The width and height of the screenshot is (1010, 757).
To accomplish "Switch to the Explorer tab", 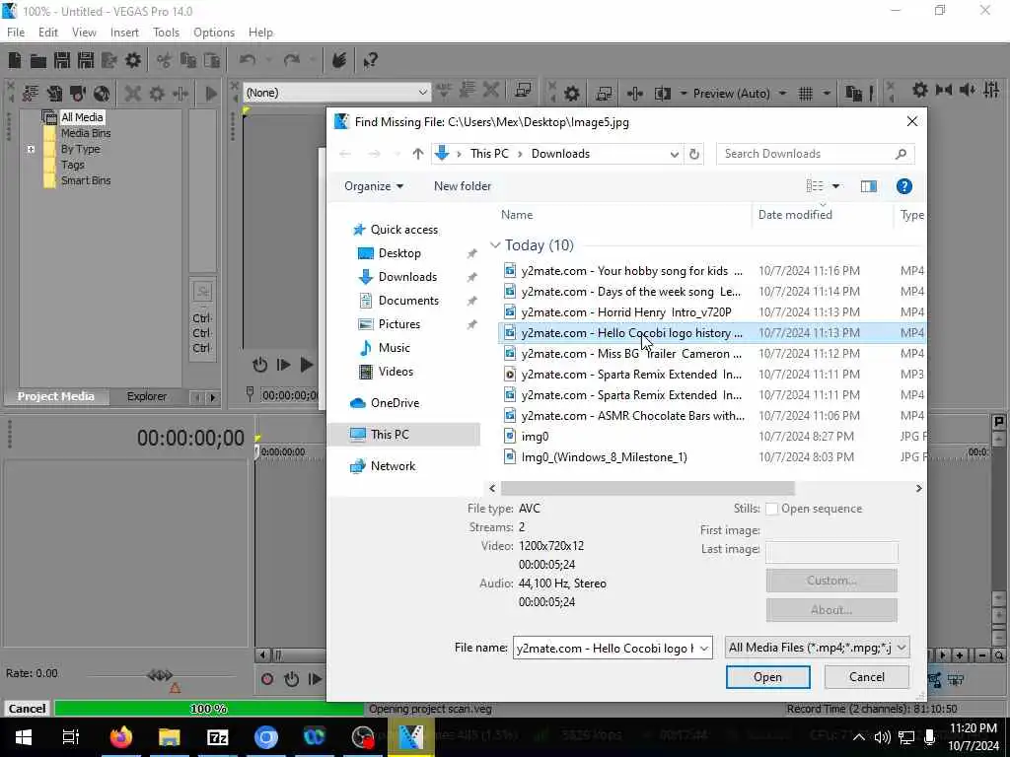I will coord(146,396).
